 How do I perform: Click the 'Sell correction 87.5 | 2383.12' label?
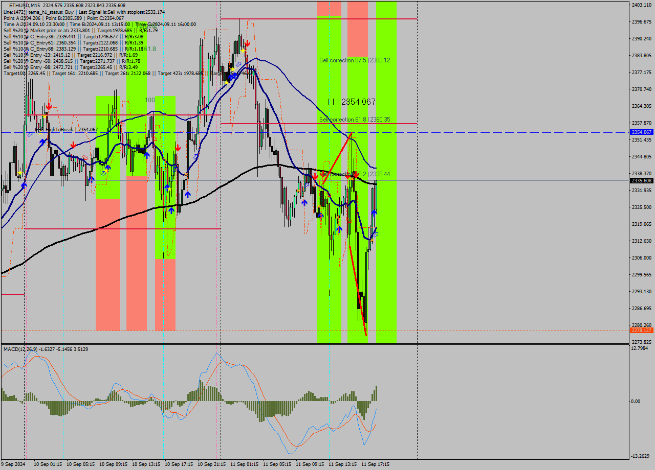[355, 60]
